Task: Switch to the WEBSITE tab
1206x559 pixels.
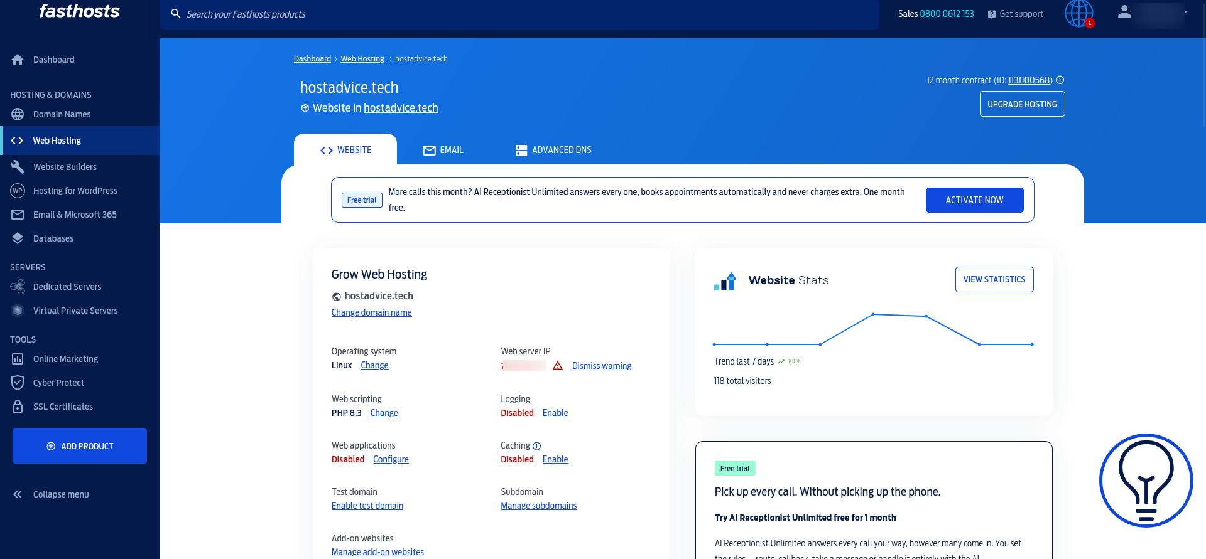Action: 345,150
